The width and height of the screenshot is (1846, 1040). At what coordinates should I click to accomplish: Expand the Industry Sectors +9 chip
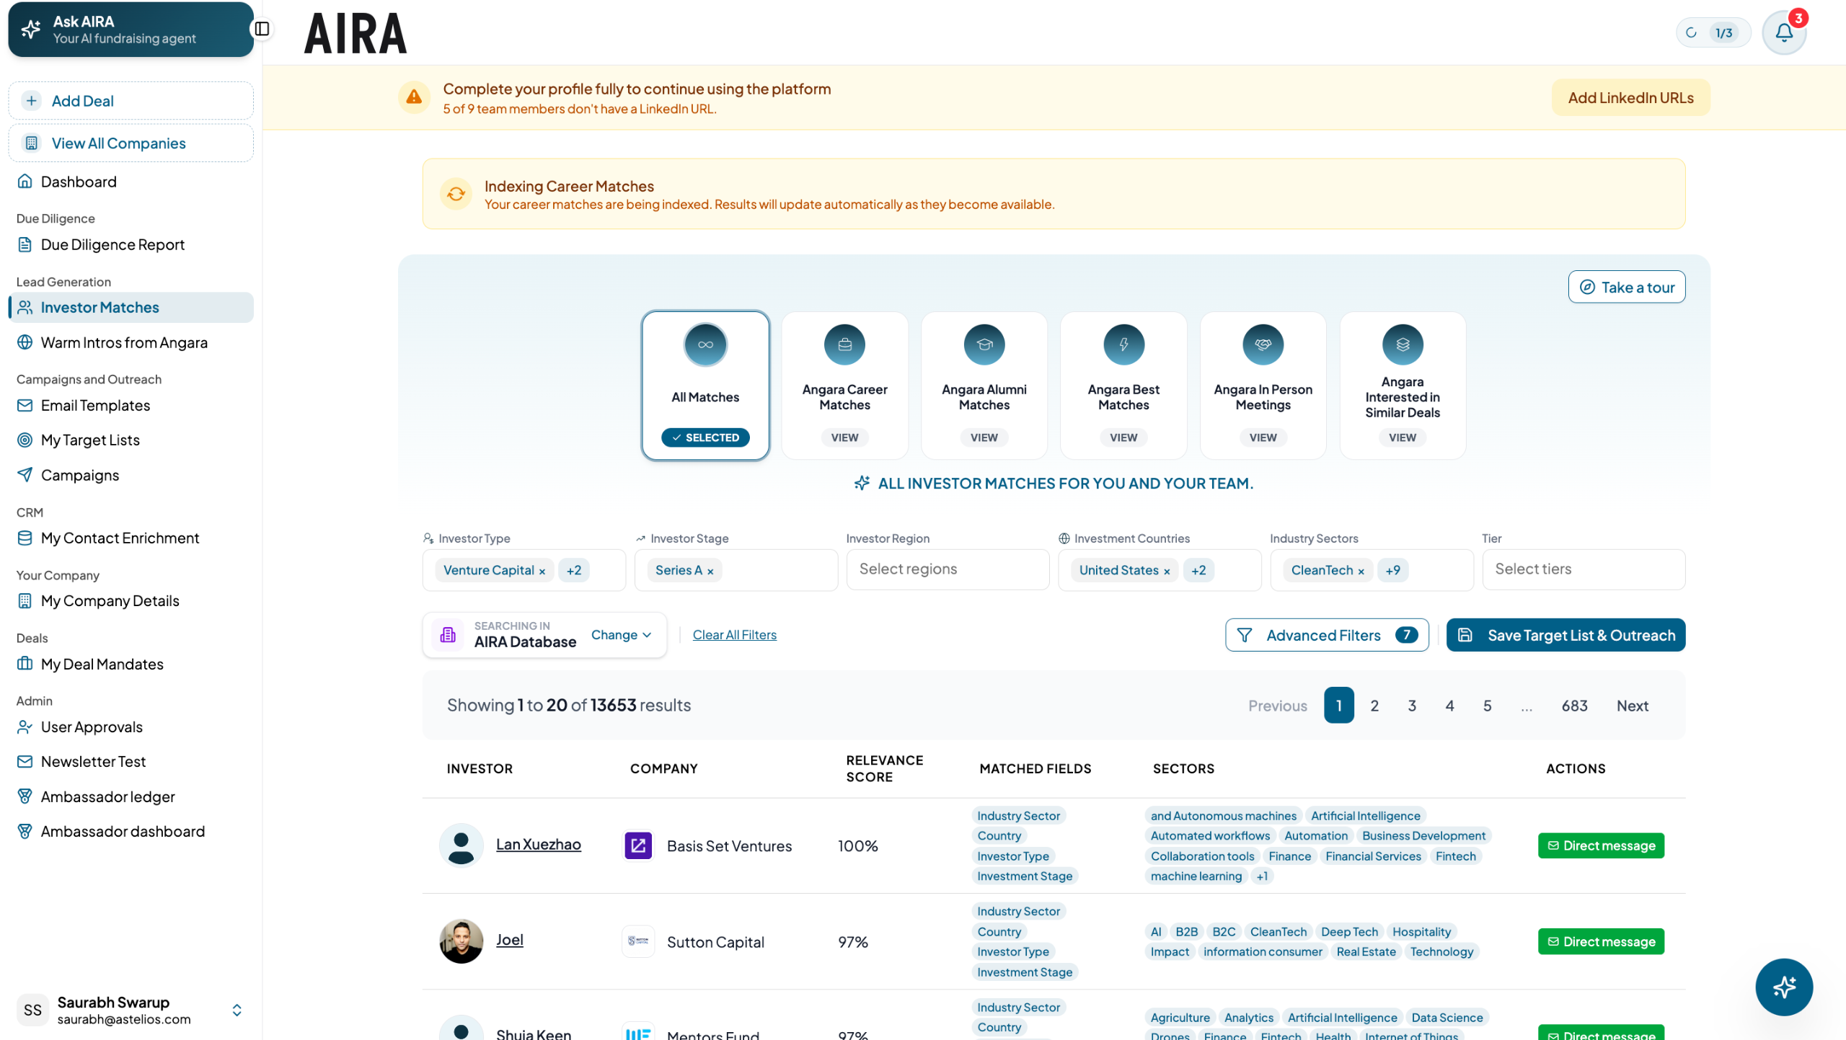(x=1392, y=570)
